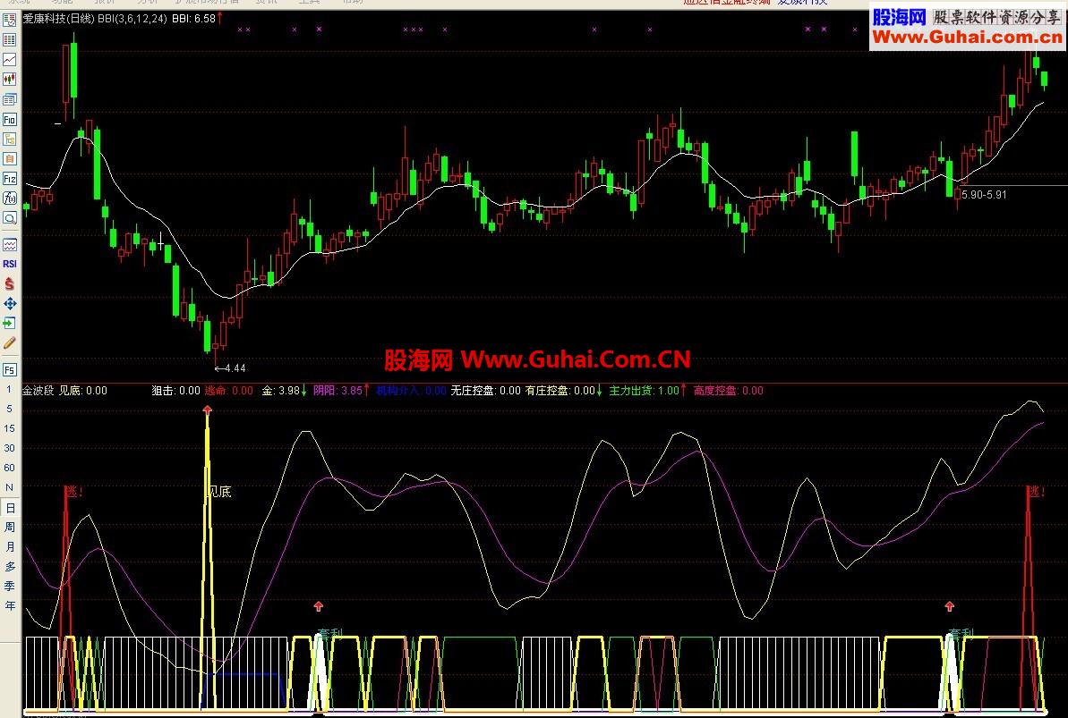Click the first 逃! warning marker
The height and width of the screenshot is (718, 1068).
(x=73, y=492)
